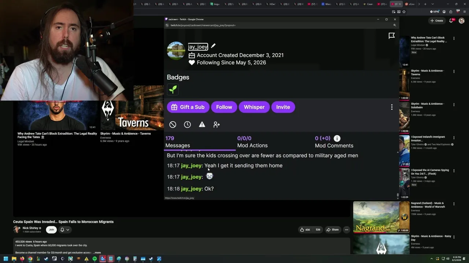
Task: Click the VPN button in browser toolbar
Action: click(435, 12)
